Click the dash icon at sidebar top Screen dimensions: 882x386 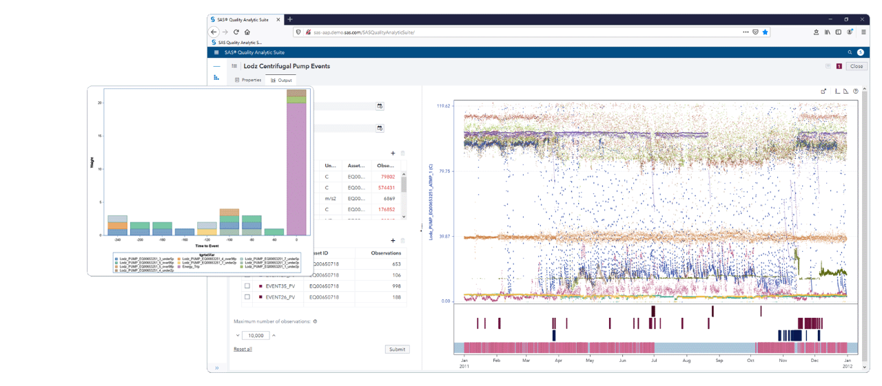click(x=216, y=66)
